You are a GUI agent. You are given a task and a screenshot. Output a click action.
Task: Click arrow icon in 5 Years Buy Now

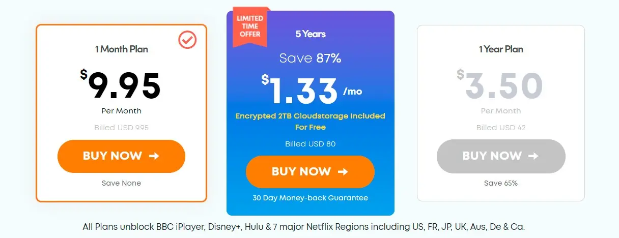point(343,172)
